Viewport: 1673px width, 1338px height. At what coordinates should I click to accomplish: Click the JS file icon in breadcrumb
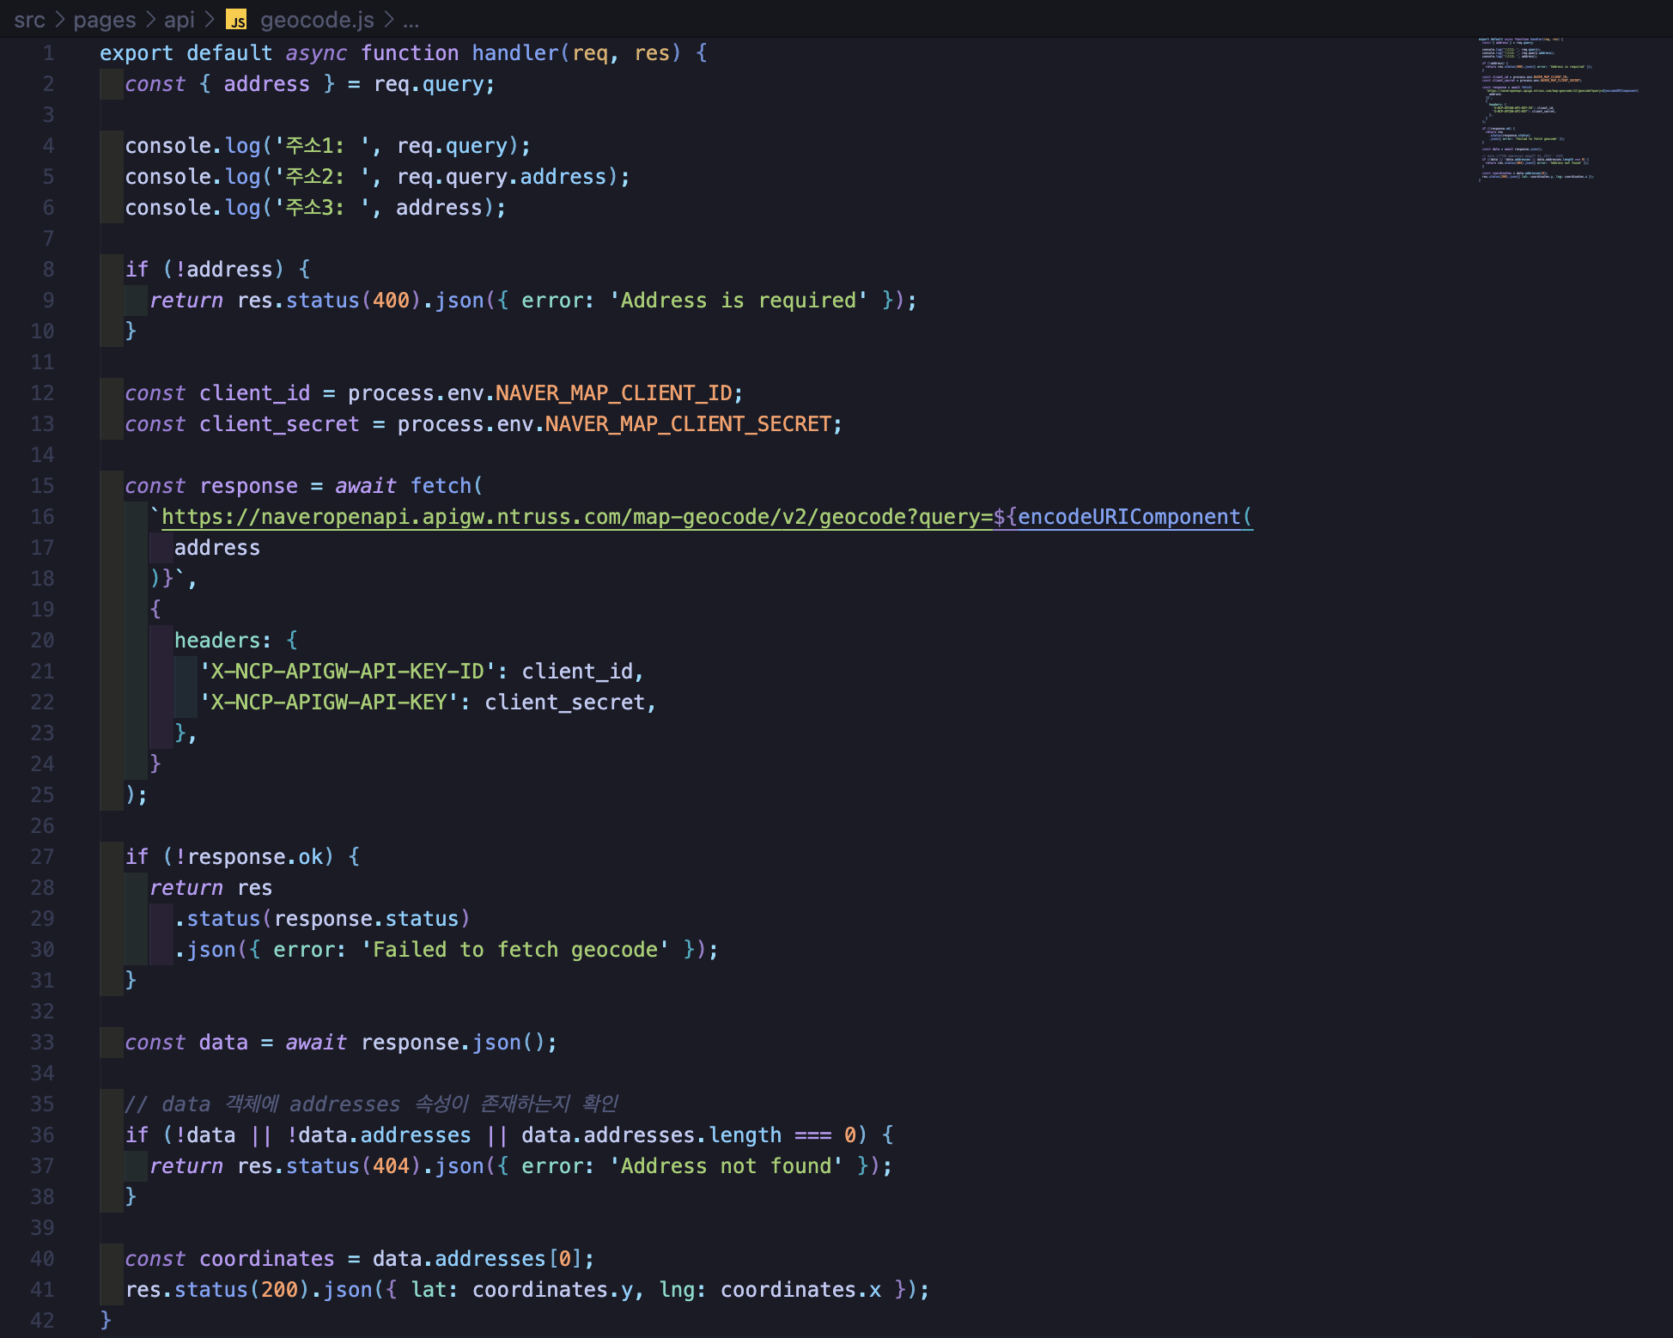[236, 19]
